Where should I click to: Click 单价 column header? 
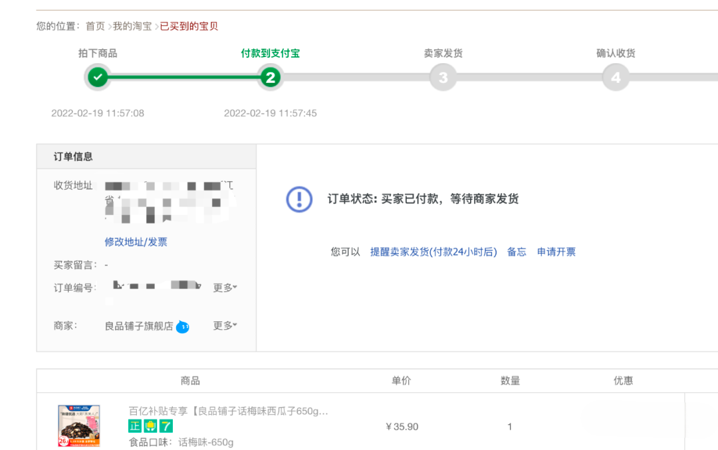[401, 380]
